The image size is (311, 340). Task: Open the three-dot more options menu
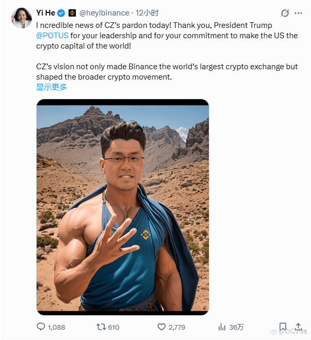click(x=298, y=13)
